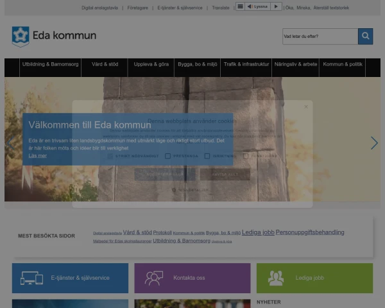Viewport: 385px width, 308px height.
Task: Click the purple Kontakta oss tile
Action: point(193,278)
